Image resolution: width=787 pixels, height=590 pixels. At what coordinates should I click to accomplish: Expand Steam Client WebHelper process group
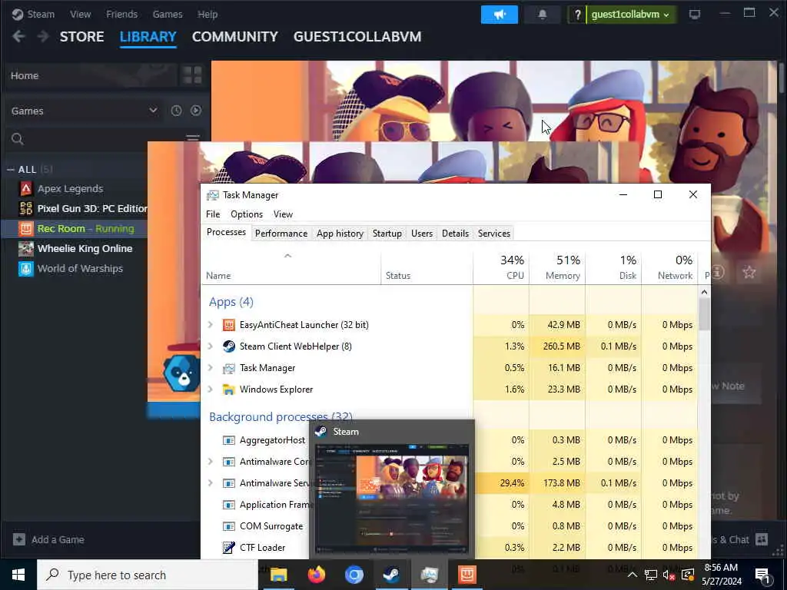click(211, 346)
